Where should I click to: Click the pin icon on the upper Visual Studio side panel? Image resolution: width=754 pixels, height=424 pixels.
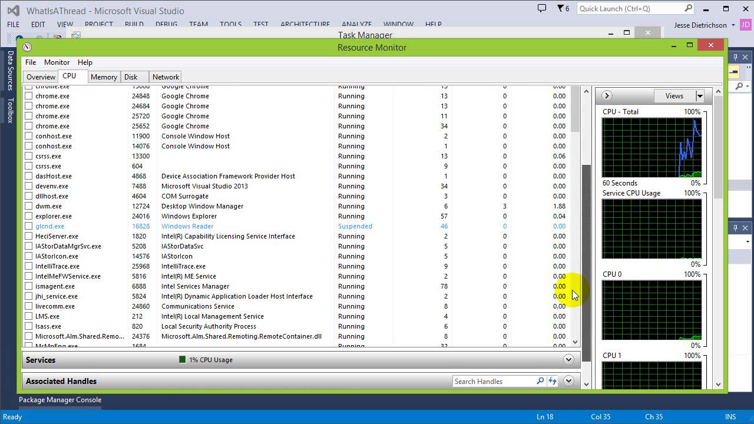735,57
